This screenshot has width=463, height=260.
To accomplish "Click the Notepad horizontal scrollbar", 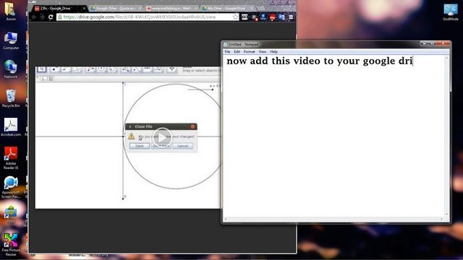I will point(334,219).
